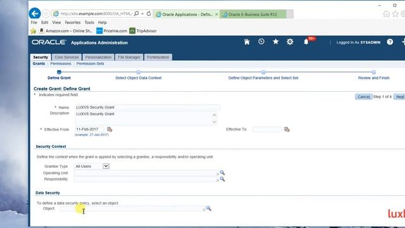Open the Grants subtab

(39, 63)
